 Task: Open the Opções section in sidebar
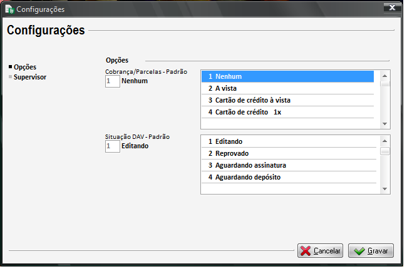click(24, 67)
